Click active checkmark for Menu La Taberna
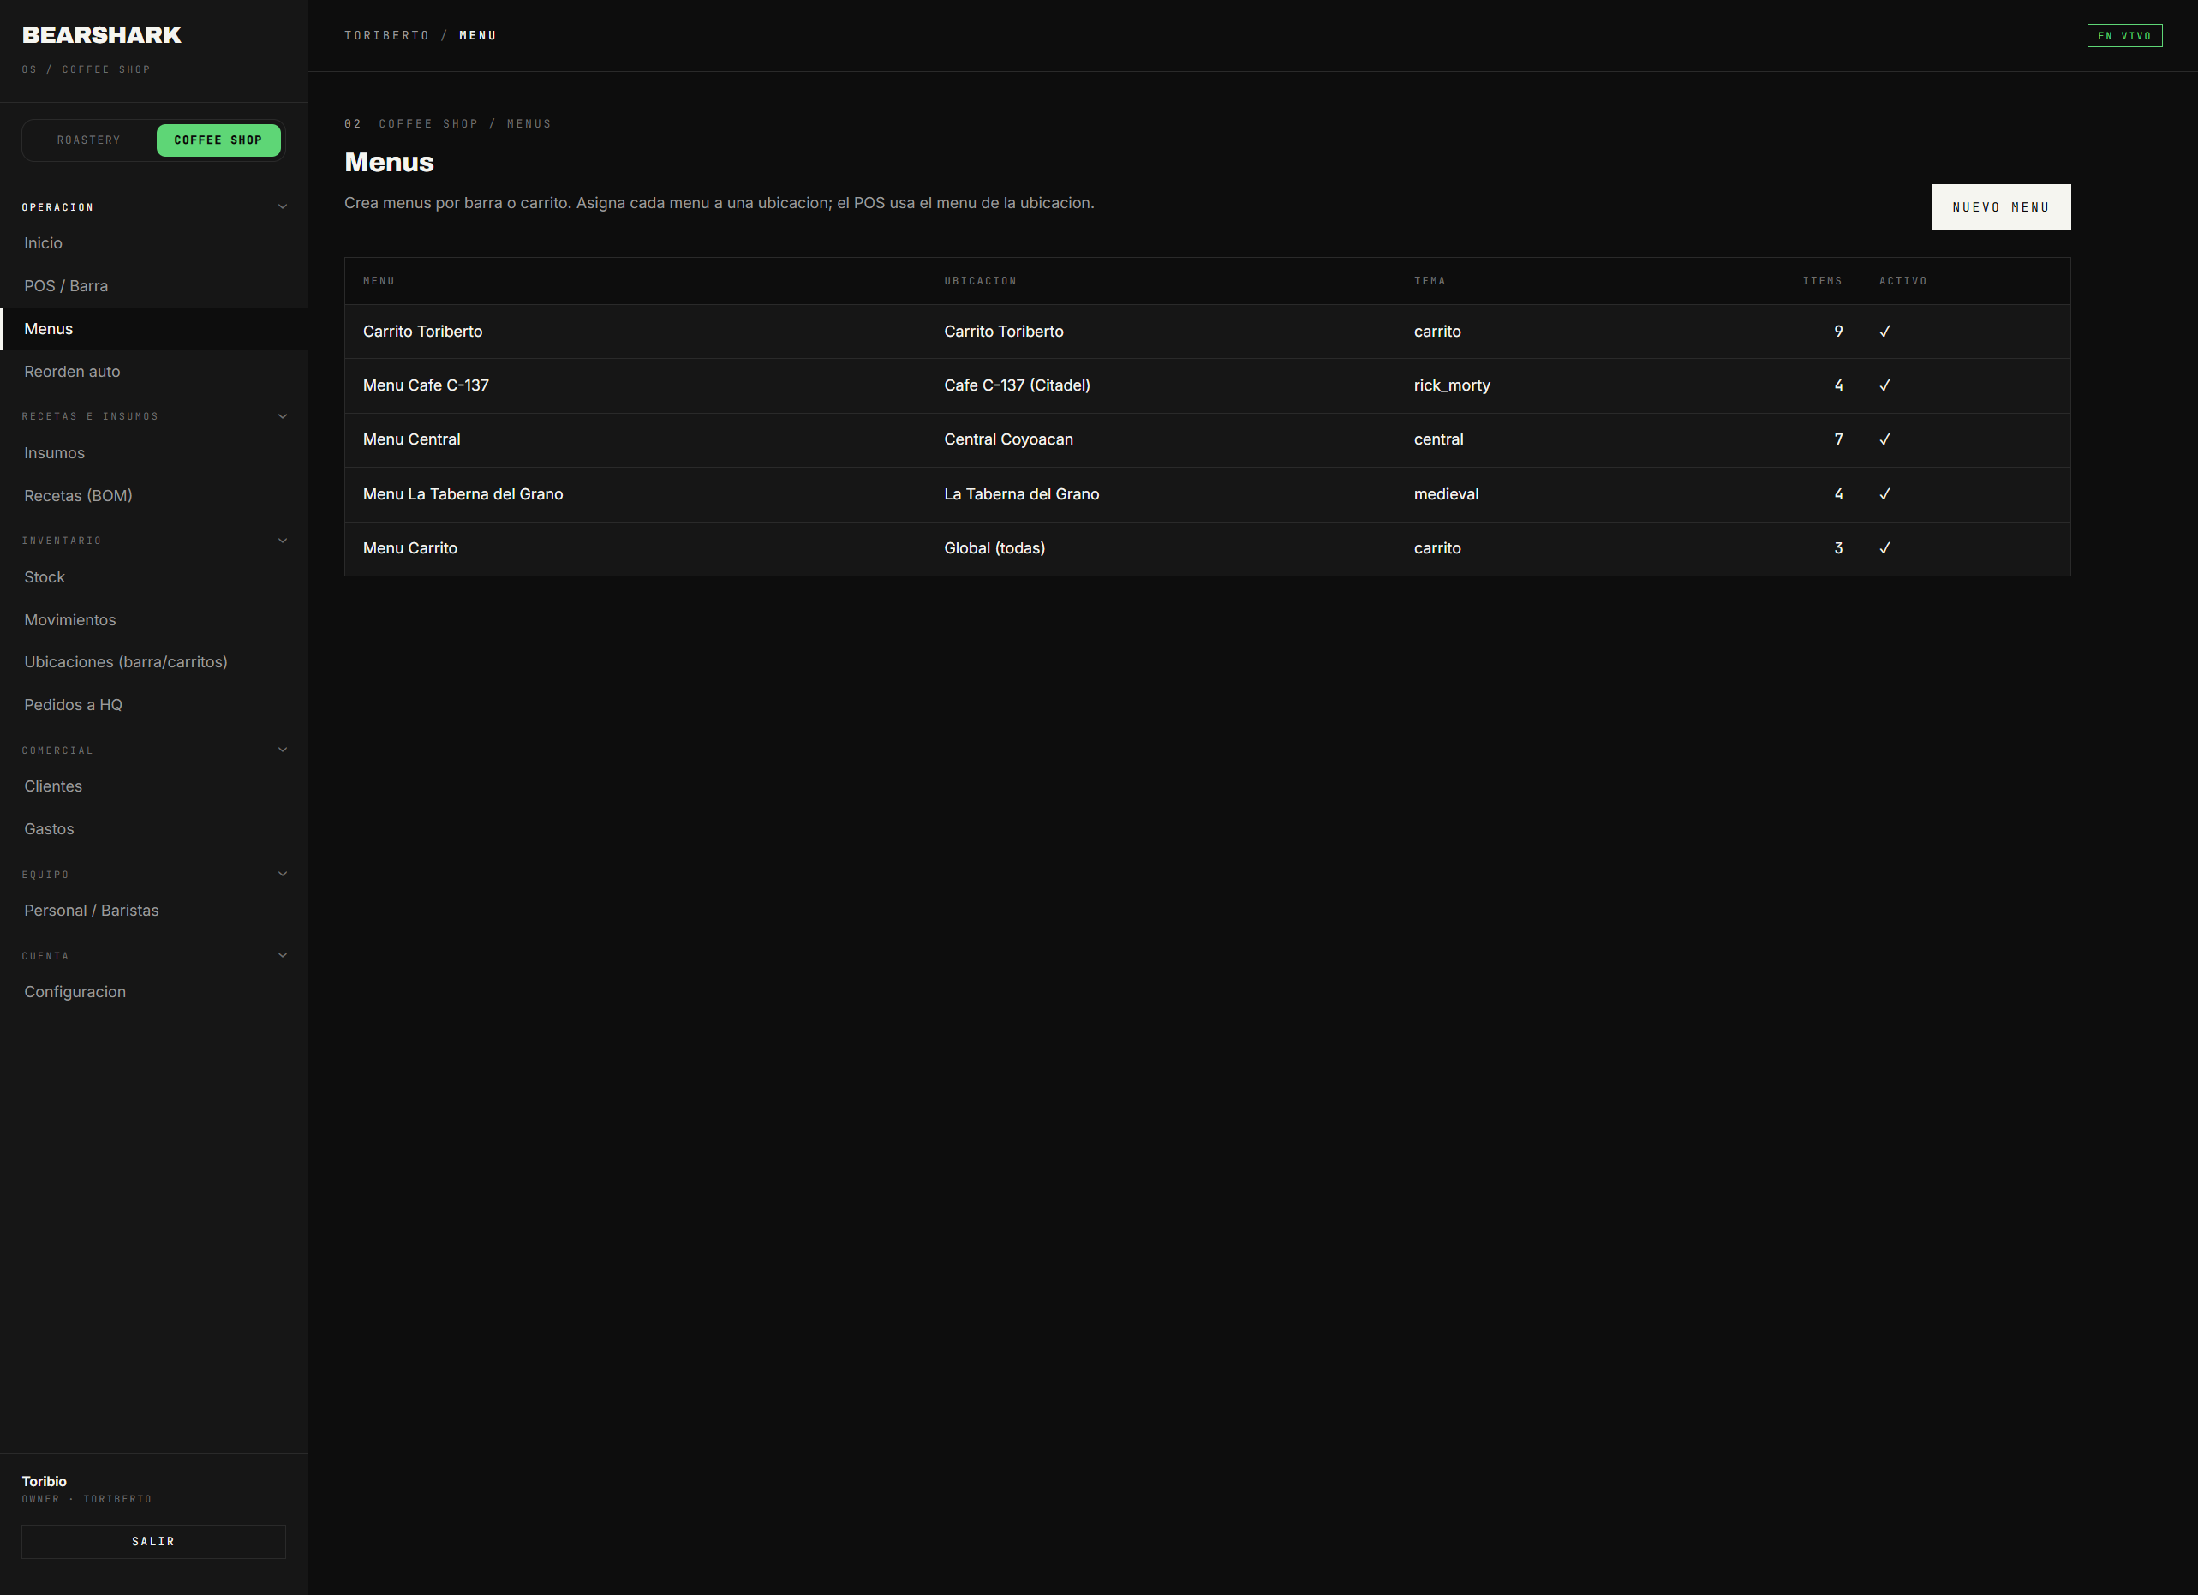Screen dimensions: 2198x1595 (1885, 494)
